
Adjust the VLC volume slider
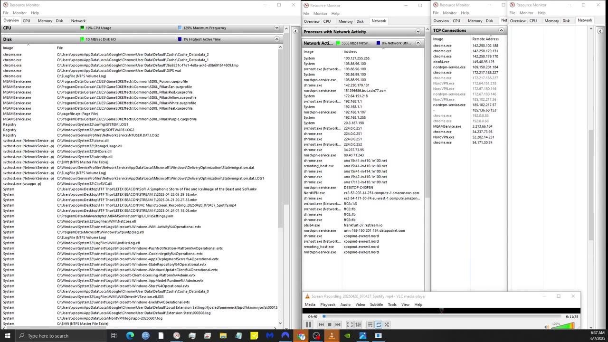coord(563,326)
